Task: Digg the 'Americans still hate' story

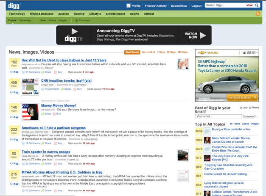Action: point(14,139)
